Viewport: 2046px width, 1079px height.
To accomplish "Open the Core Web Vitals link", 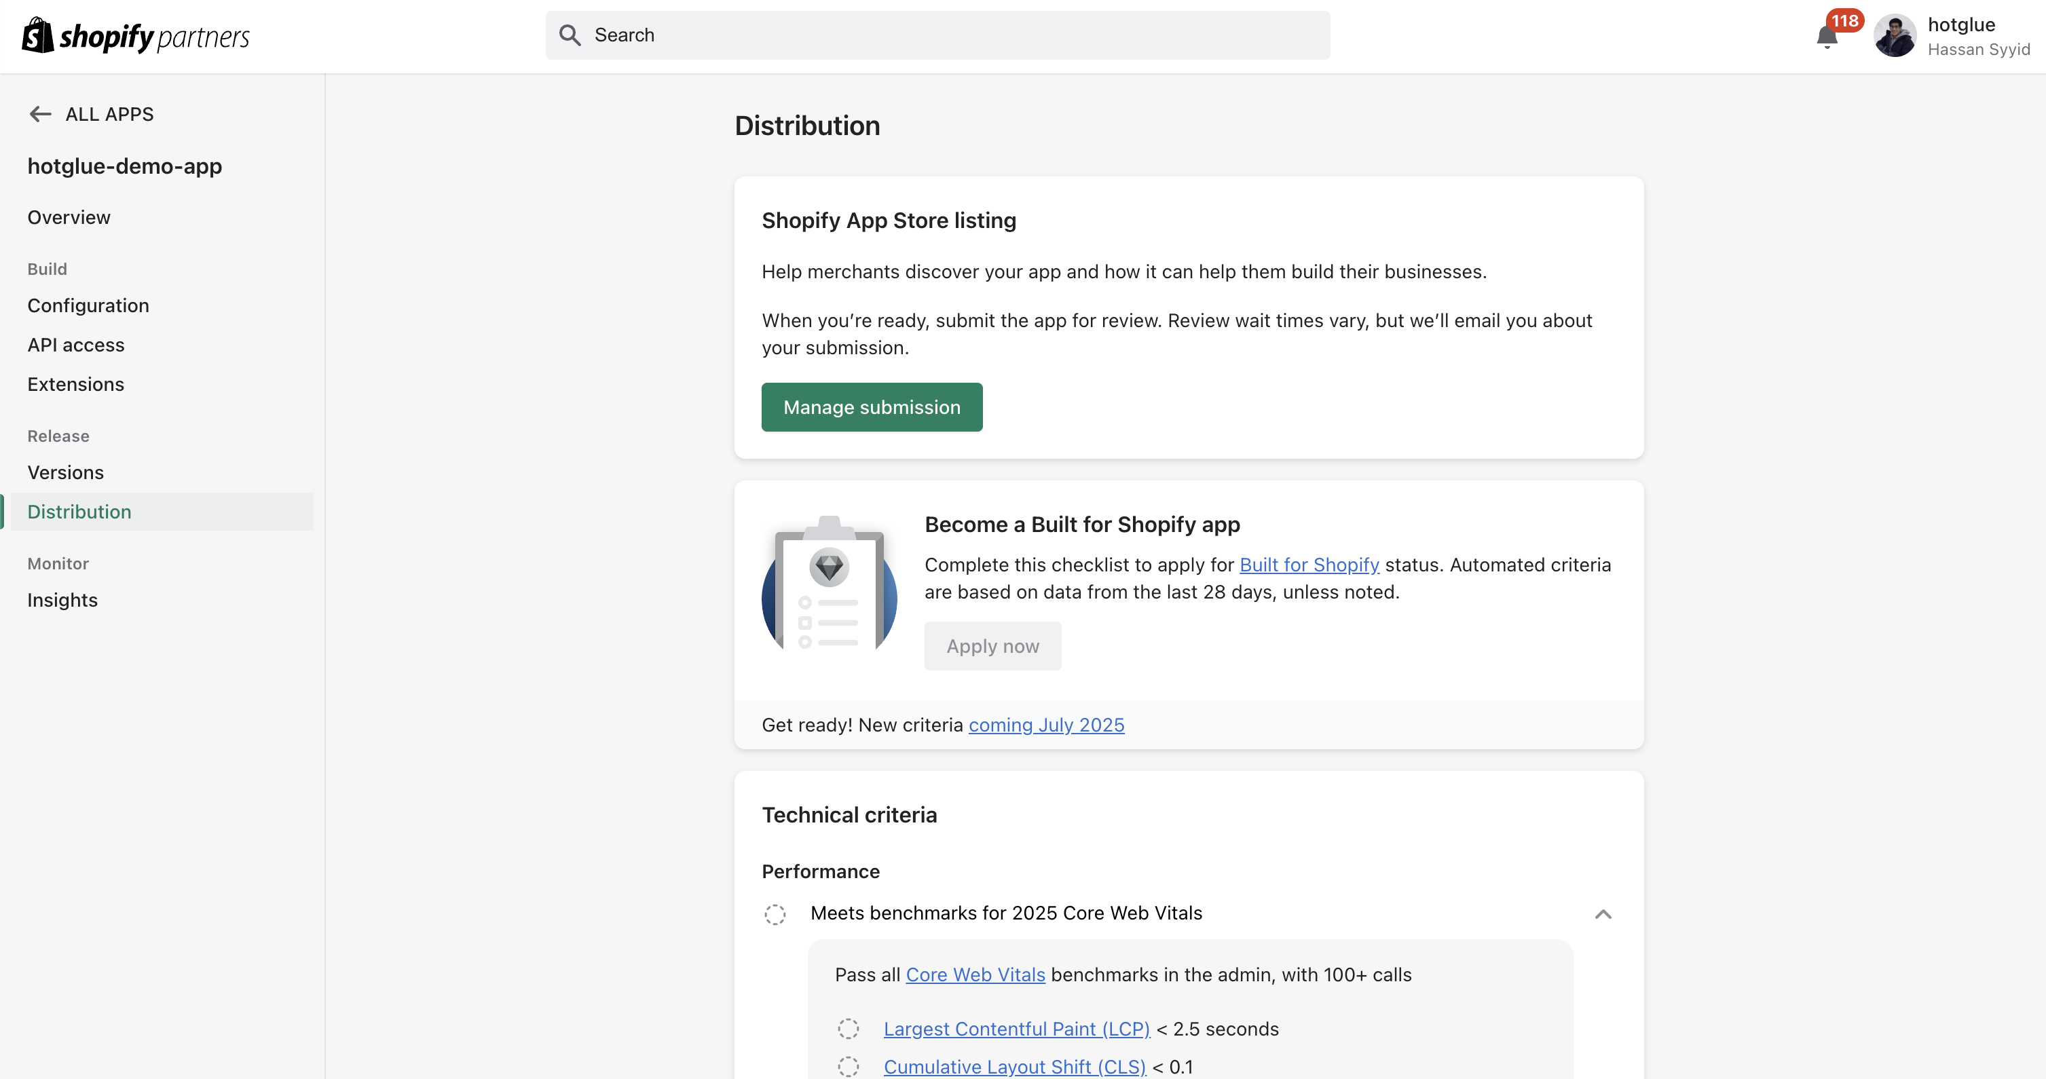I will click(975, 975).
